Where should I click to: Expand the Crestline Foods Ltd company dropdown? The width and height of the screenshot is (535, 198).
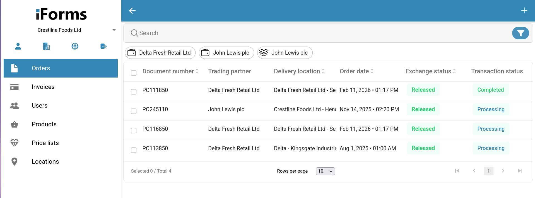tap(114, 30)
